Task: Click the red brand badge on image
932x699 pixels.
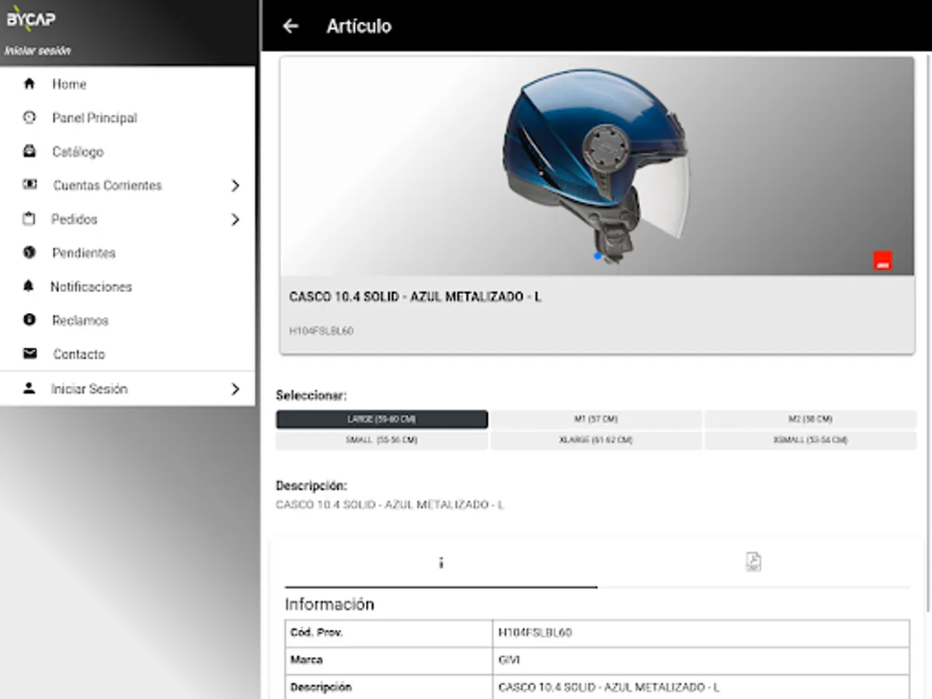Action: (x=882, y=261)
